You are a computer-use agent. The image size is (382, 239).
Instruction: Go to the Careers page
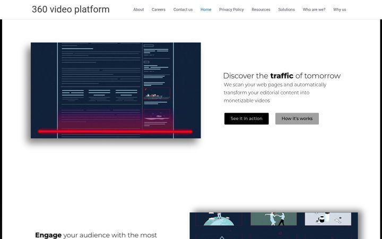tap(158, 10)
